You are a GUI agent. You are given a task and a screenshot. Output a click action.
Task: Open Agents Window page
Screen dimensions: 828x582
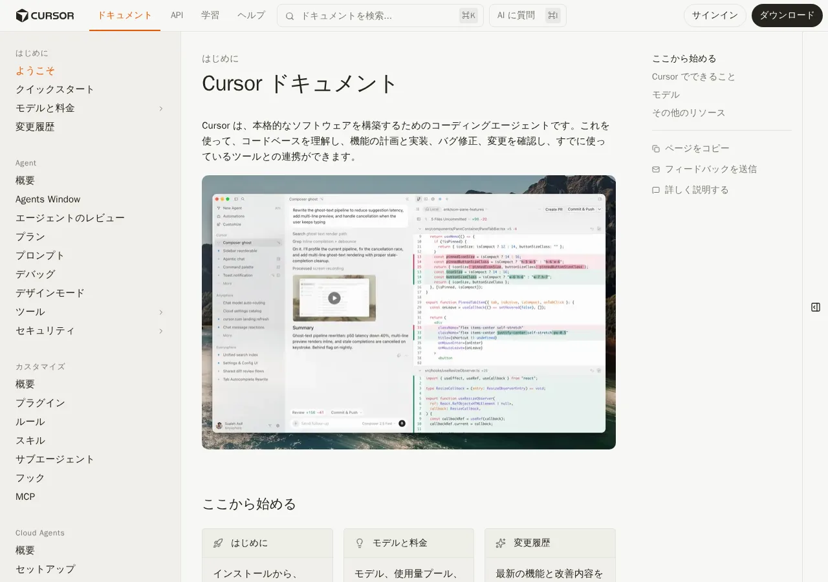tap(48, 200)
